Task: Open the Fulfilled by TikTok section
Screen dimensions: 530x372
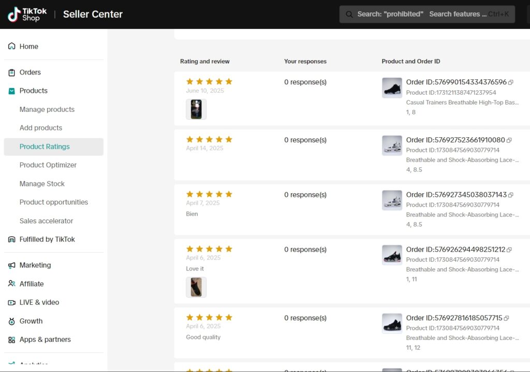Action: point(47,239)
